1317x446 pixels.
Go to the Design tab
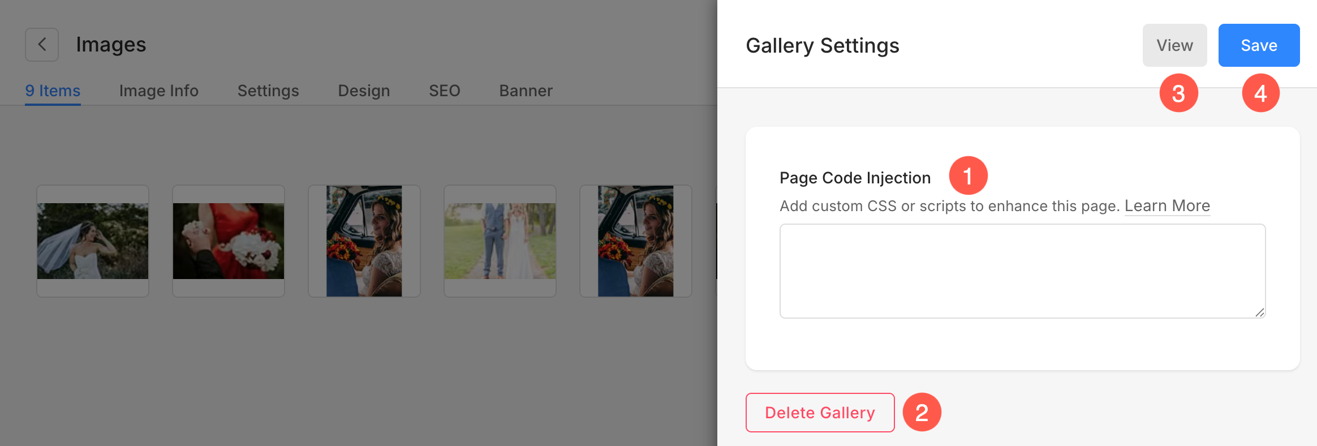(x=364, y=91)
